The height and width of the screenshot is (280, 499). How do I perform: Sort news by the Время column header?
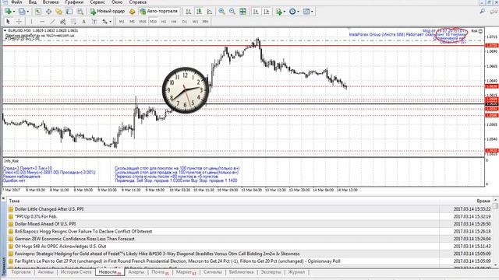pyautogui.click(x=483, y=201)
